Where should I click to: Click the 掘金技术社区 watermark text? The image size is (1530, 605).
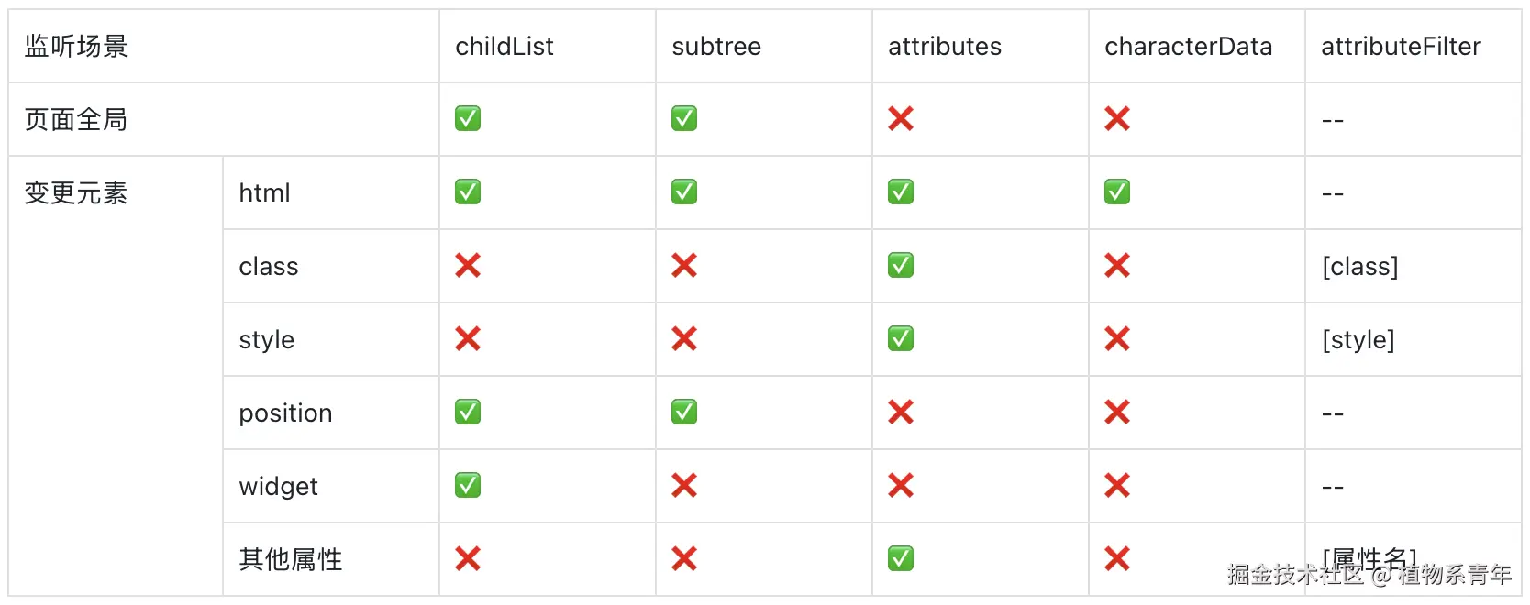pyautogui.click(x=1295, y=575)
